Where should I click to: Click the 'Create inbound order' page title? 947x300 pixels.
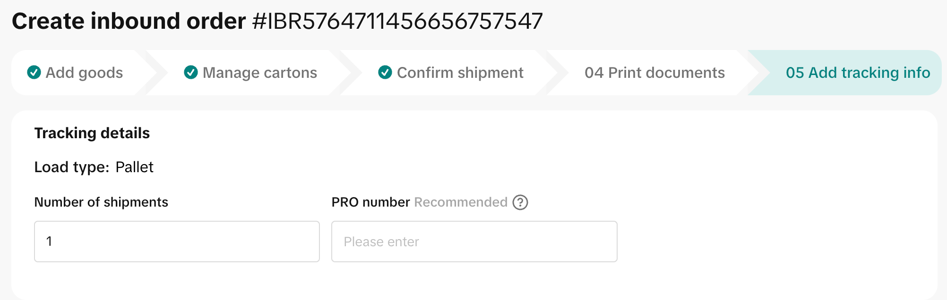pos(129,22)
